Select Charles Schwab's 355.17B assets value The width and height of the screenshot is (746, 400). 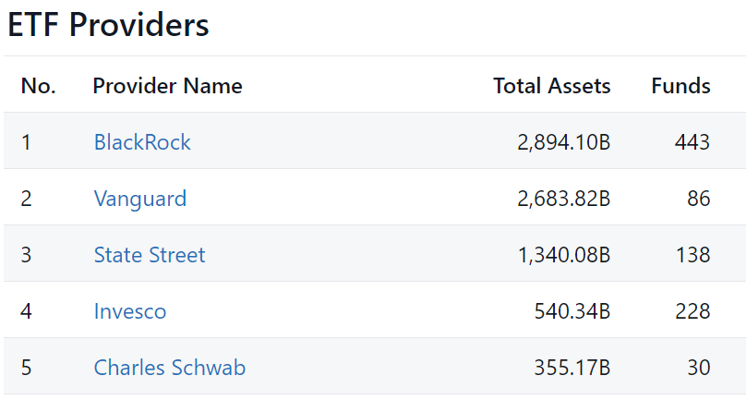pyautogui.click(x=572, y=367)
